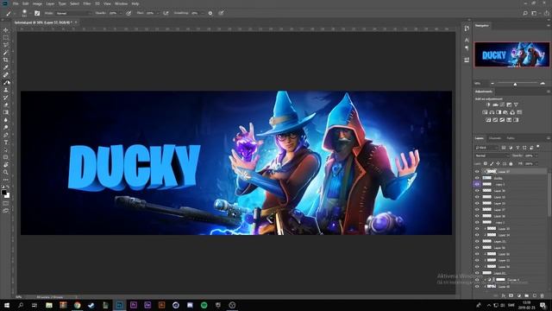Image resolution: width=552 pixels, height=311 pixels.
Task: Add a Brightness/Contrast adjustment layer
Action: point(488,105)
